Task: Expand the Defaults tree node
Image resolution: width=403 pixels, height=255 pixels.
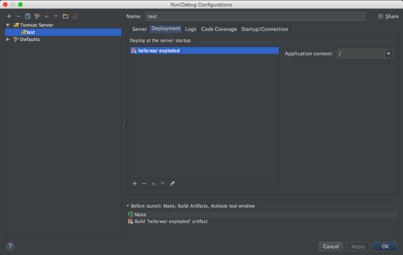Action: [8, 39]
